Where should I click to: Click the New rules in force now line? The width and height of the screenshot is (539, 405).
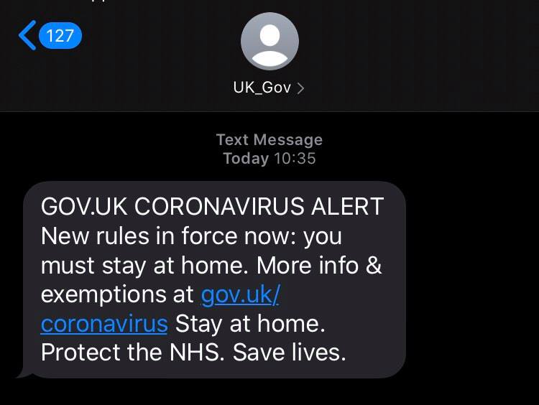191,236
